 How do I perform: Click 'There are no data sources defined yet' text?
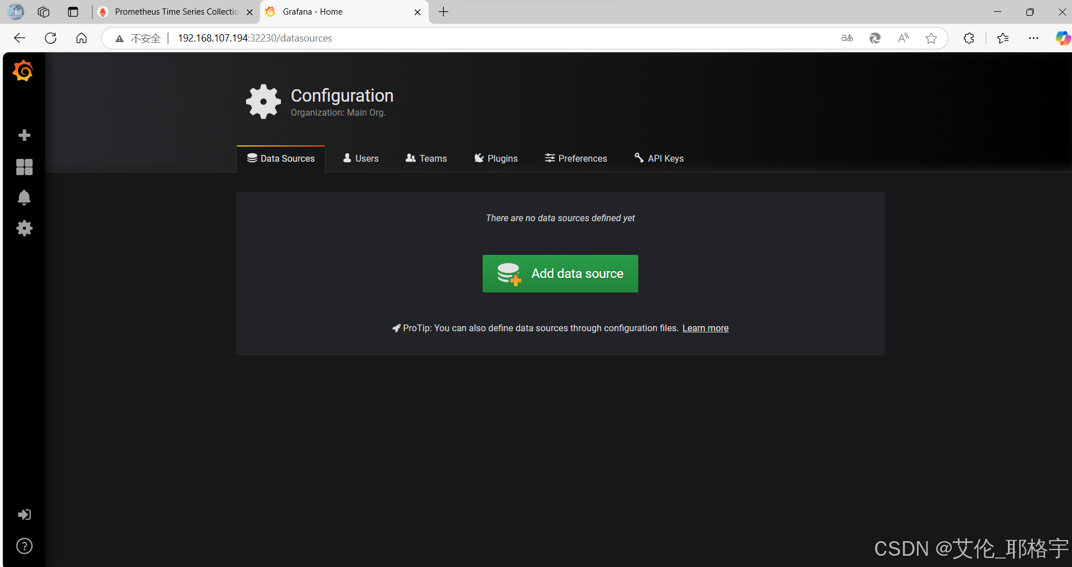[560, 218]
